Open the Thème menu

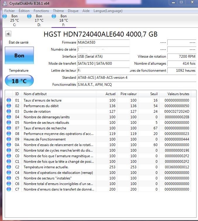(58, 11)
